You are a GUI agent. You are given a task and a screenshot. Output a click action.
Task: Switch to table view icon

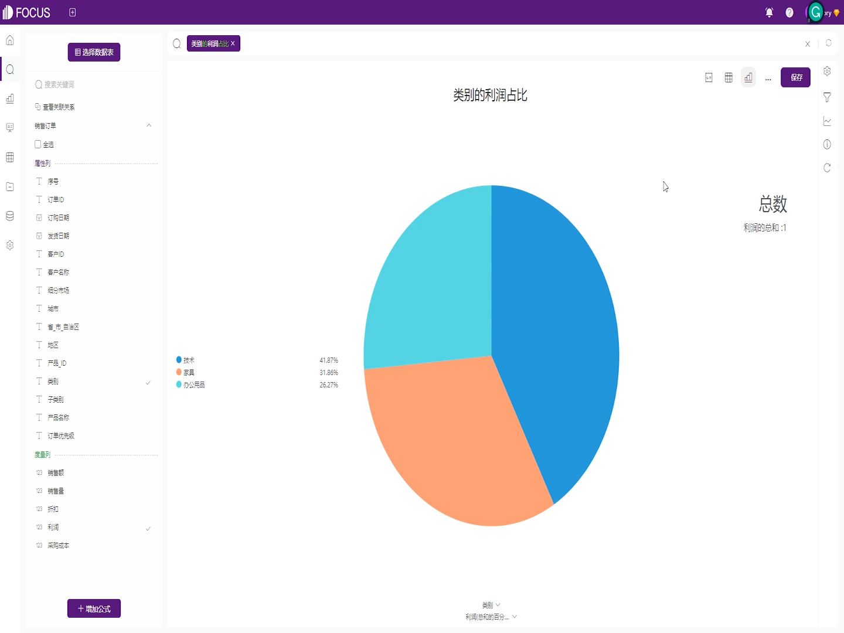coord(729,77)
